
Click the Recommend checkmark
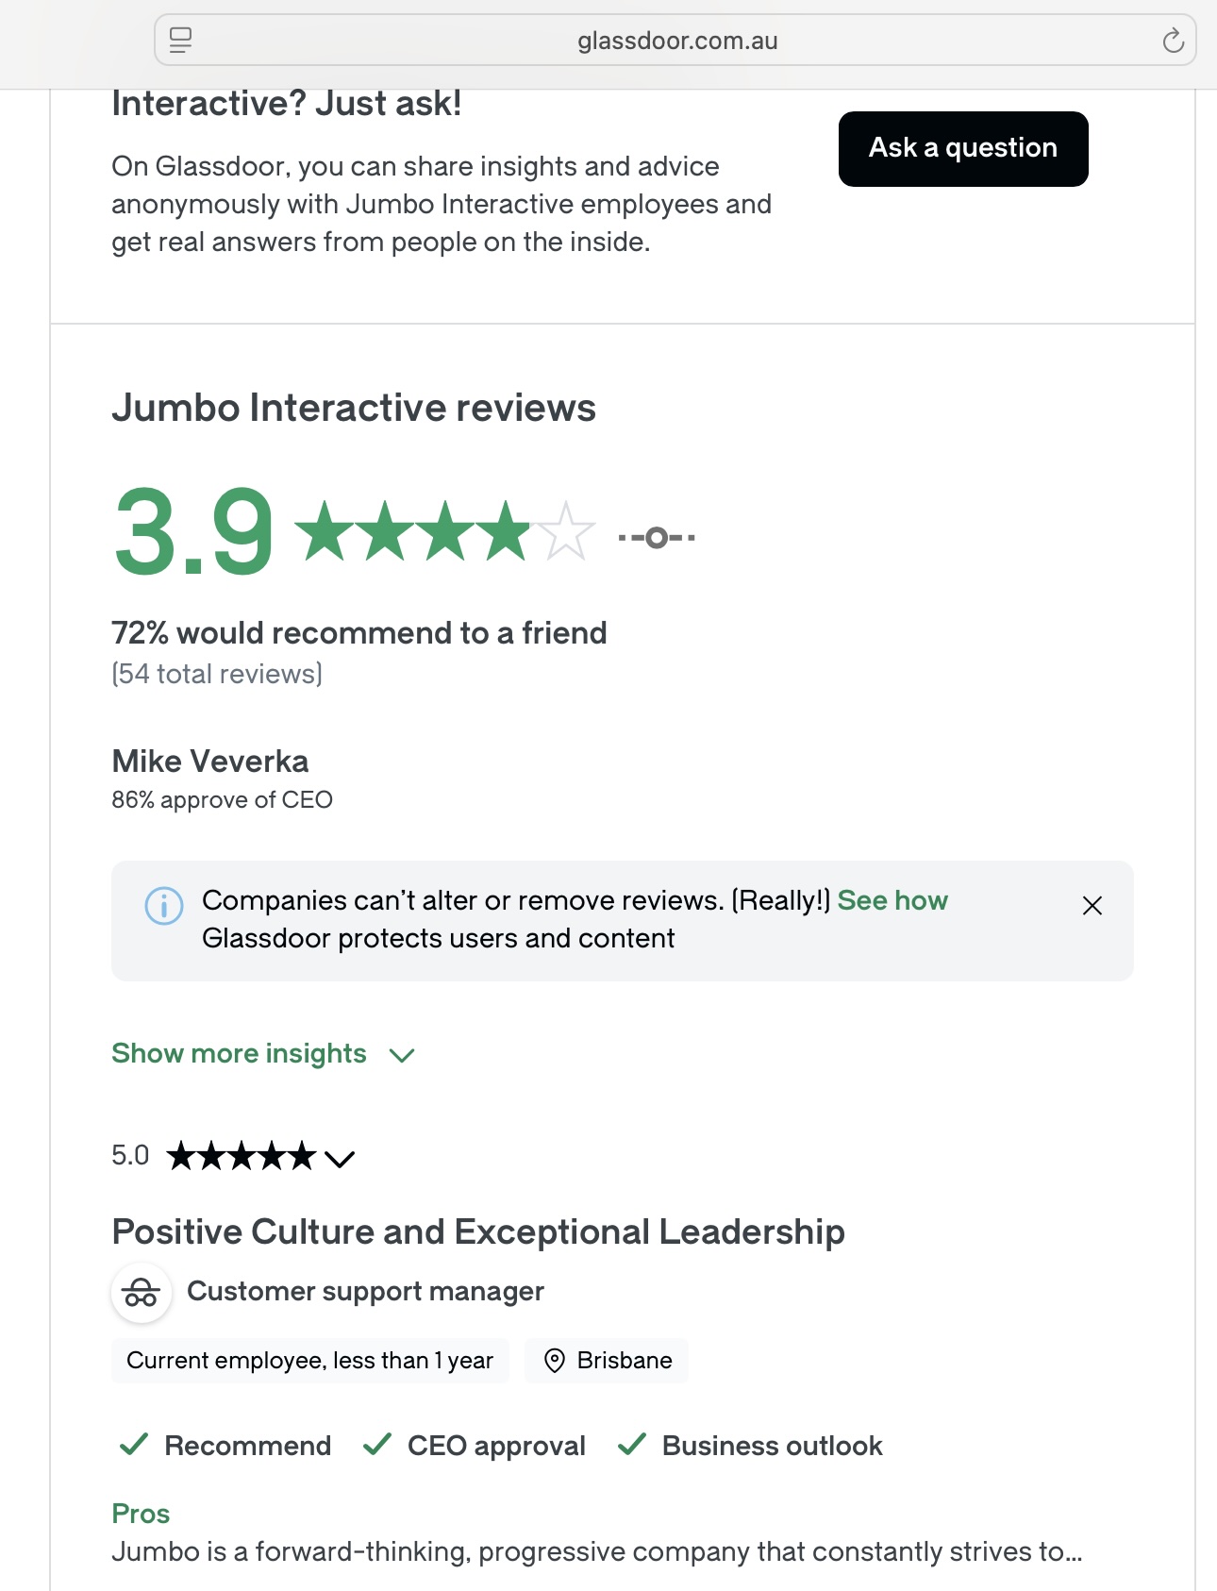coord(134,1445)
